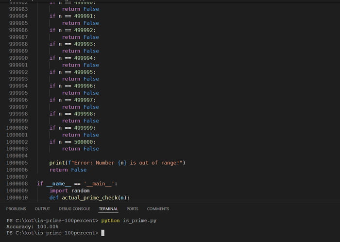Image resolution: width=340 pixels, height=242 pixels.
Task: Click line number 999990 in the gutter
Action: [x=18, y=58]
